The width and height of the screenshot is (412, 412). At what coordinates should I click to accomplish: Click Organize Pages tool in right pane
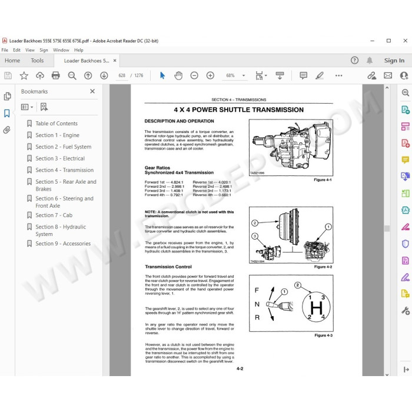(x=405, y=127)
